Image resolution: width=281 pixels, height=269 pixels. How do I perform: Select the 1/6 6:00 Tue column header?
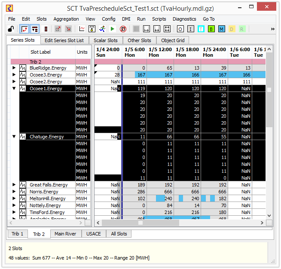pyautogui.click(x=240, y=52)
